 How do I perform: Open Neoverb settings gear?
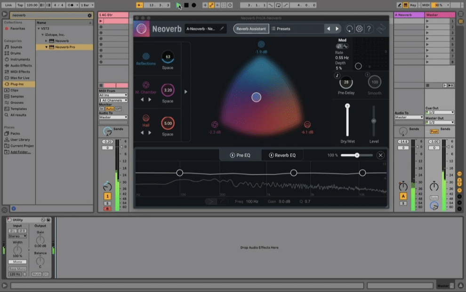pyautogui.click(x=359, y=29)
